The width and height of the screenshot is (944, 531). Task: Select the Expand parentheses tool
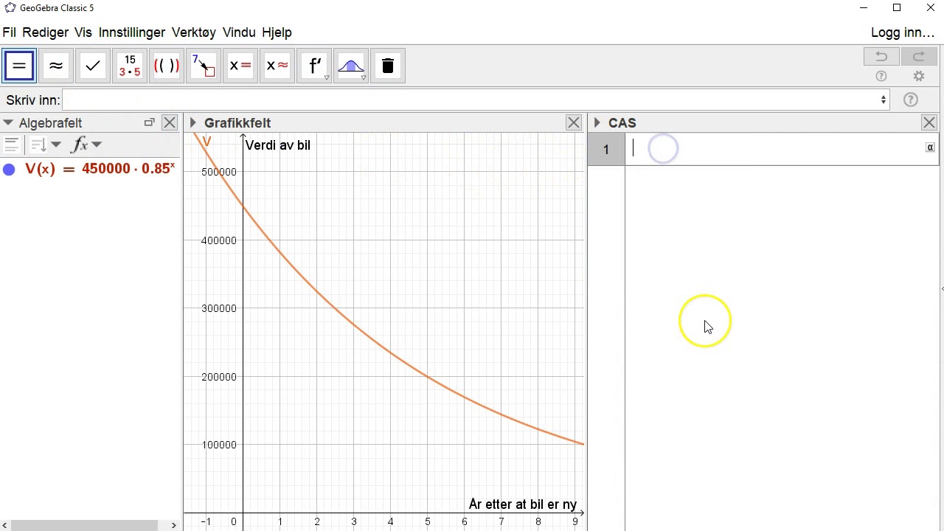[x=167, y=66]
